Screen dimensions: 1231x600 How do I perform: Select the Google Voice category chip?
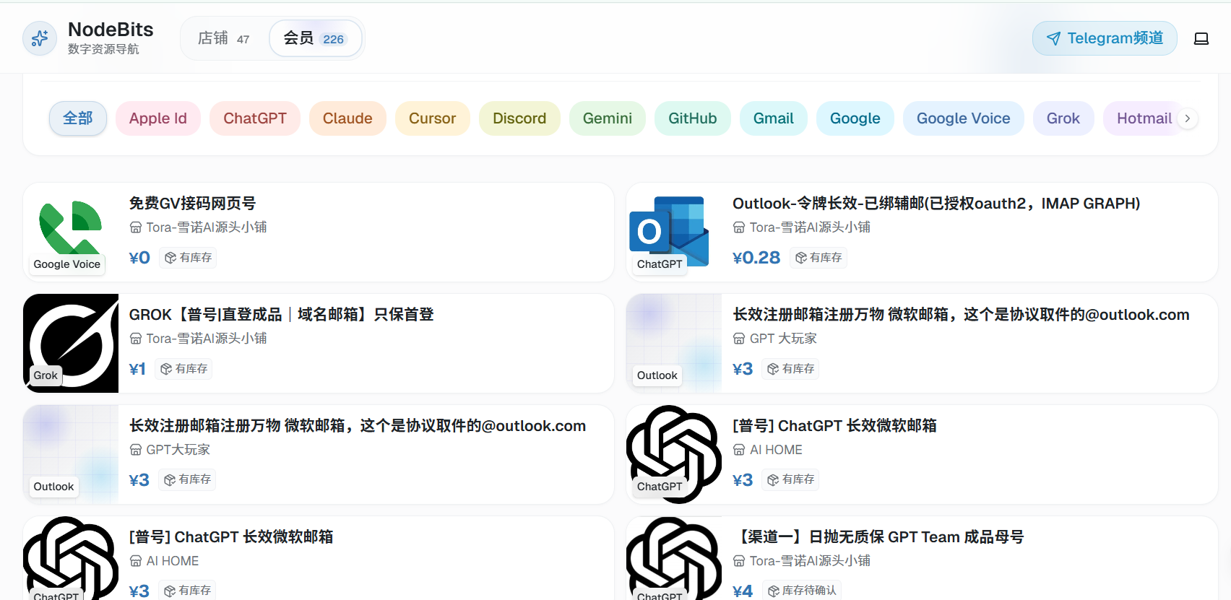(x=962, y=118)
